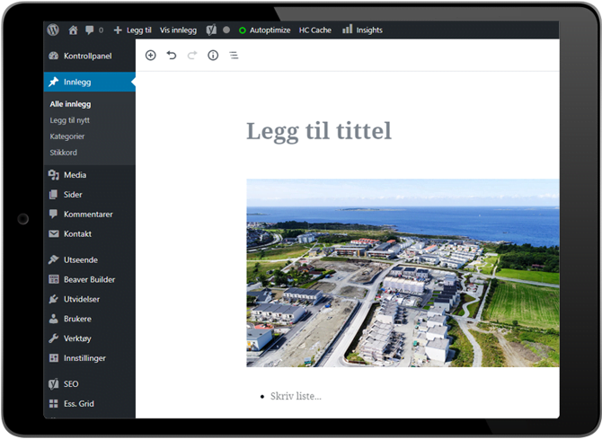Open the site home icon

(x=73, y=30)
